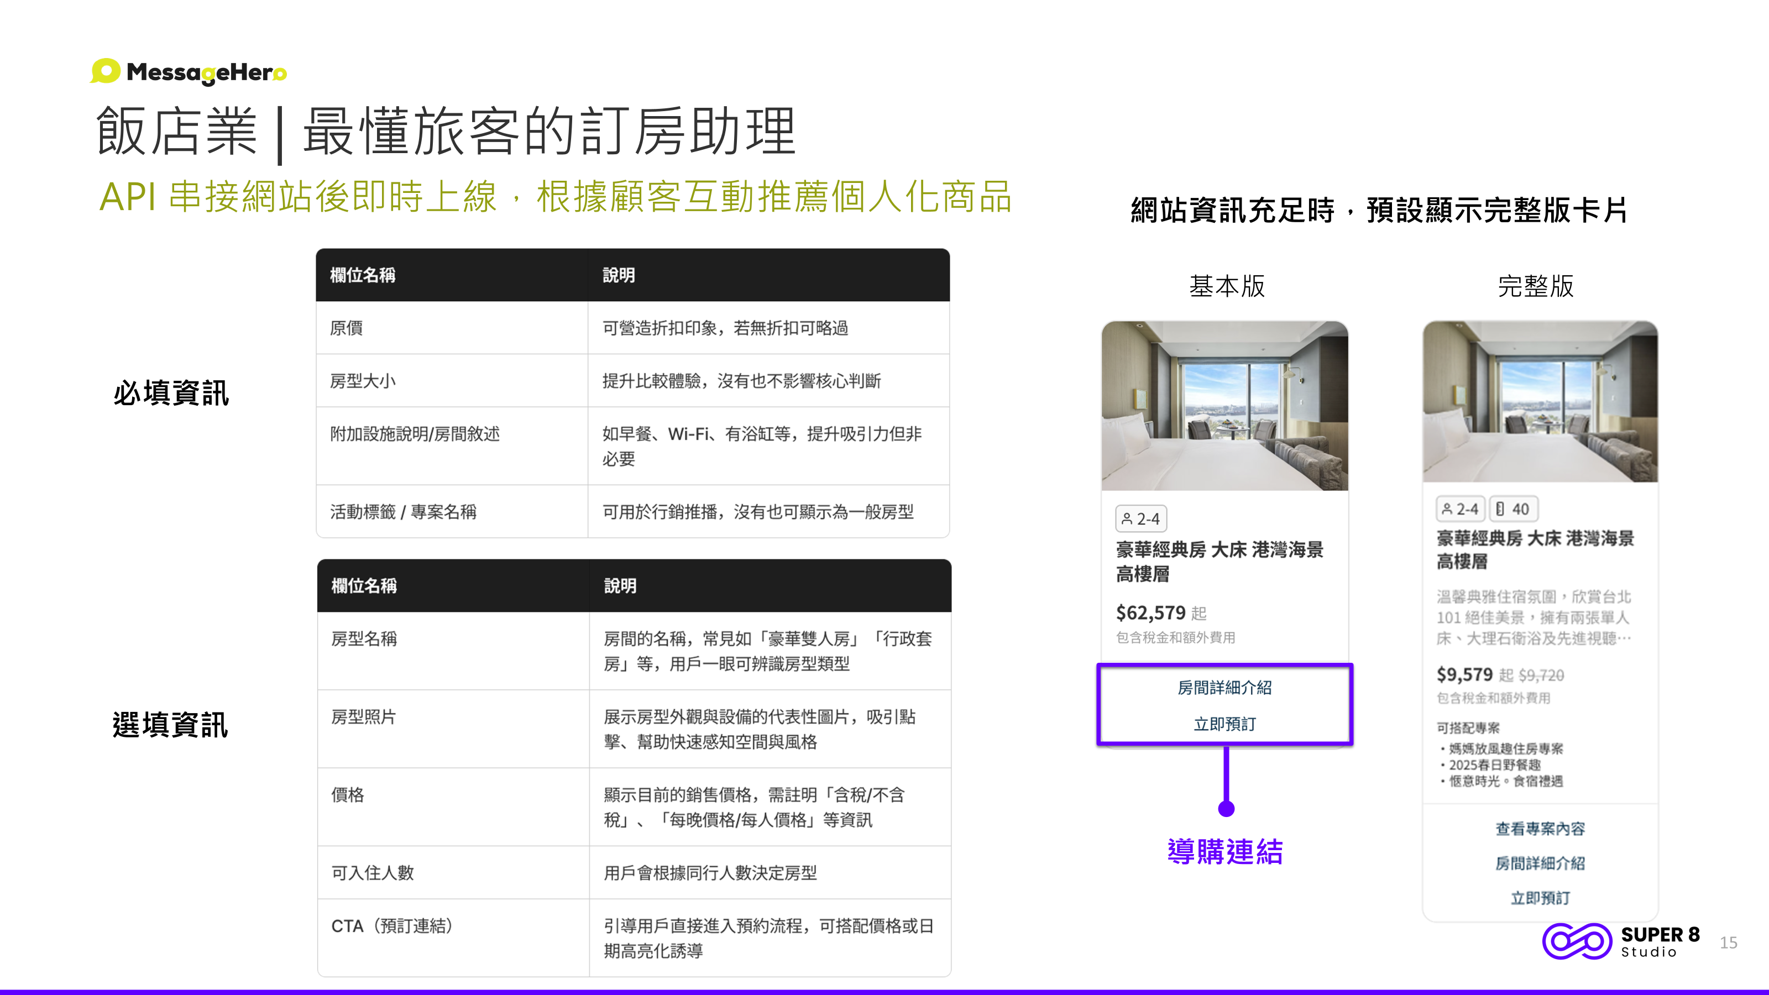Click the full version room photo
Image resolution: width=1769 pixels, height=995 pixels.
1540,402
